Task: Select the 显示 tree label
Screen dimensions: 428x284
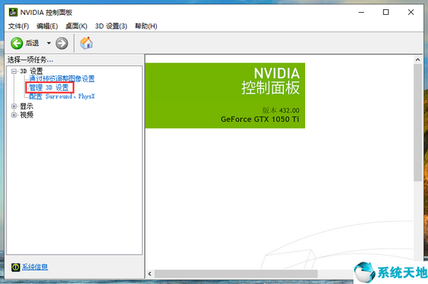Action: point(26,106)
